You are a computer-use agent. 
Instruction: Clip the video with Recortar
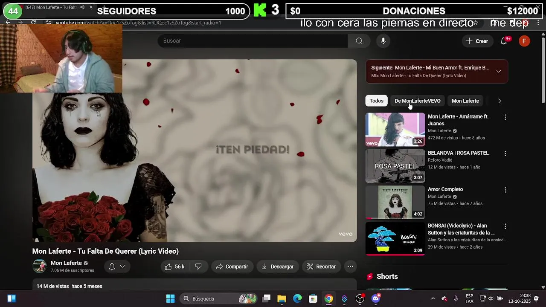pos(321,266)
